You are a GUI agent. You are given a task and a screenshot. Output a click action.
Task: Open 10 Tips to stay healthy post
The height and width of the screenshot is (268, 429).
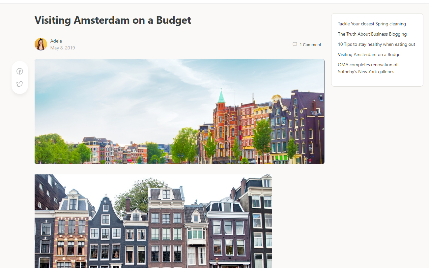point(377,44)
